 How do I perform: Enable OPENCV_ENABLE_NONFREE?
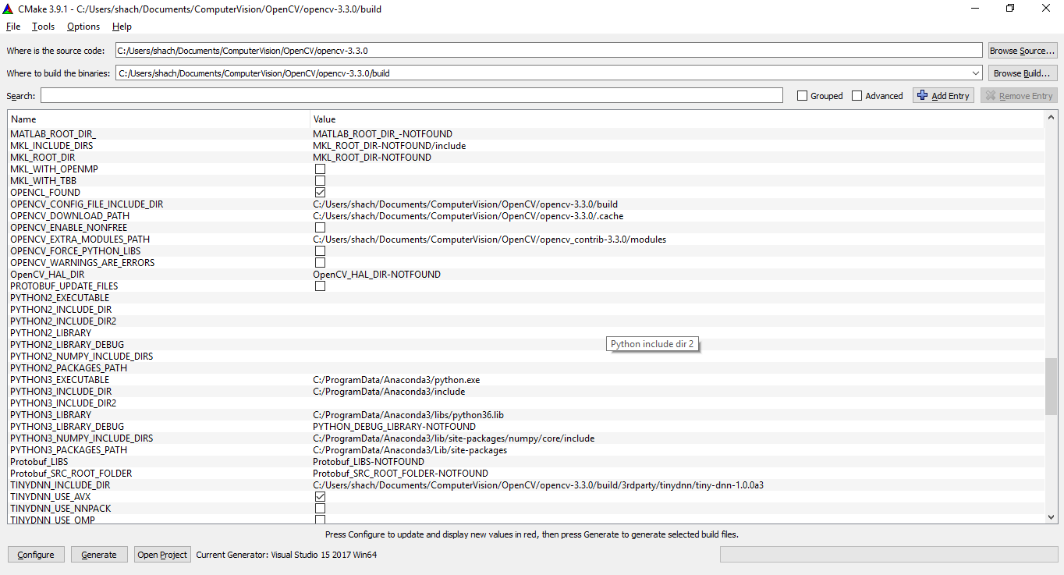pyautogui.click(x=320, y=227)
